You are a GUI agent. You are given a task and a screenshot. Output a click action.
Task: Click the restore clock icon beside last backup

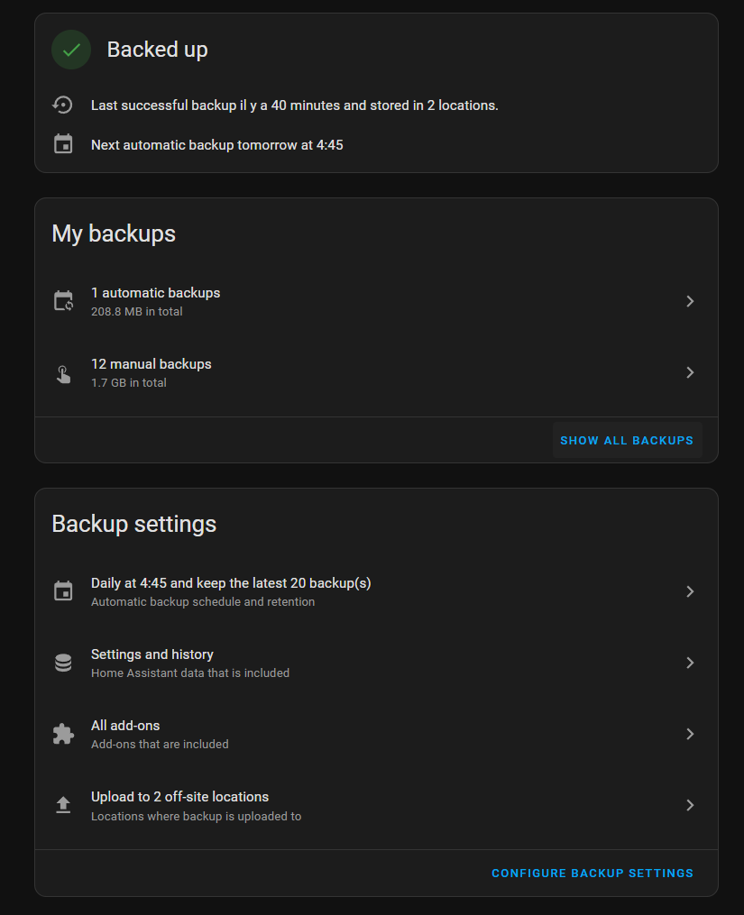(x=63, y=105)
